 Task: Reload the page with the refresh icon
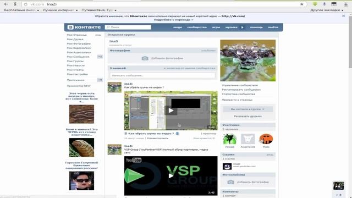coord(26,4)
